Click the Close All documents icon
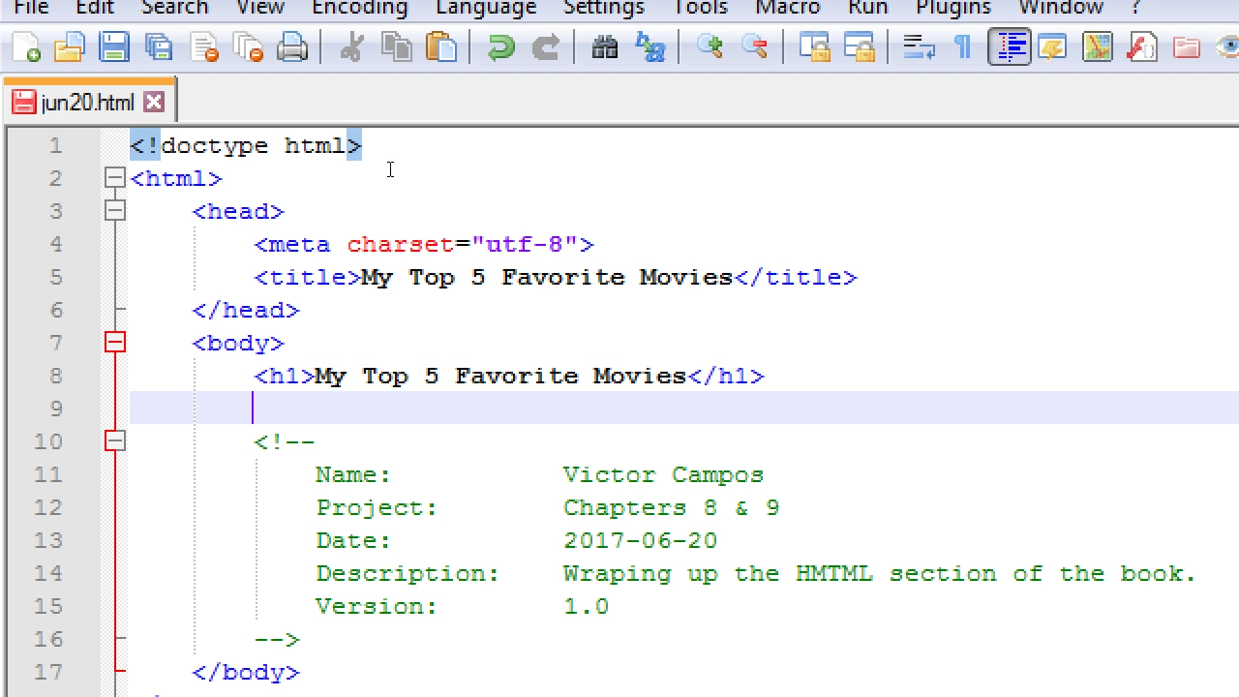This screenshot has width=1239, height=697. coord(249,47)
